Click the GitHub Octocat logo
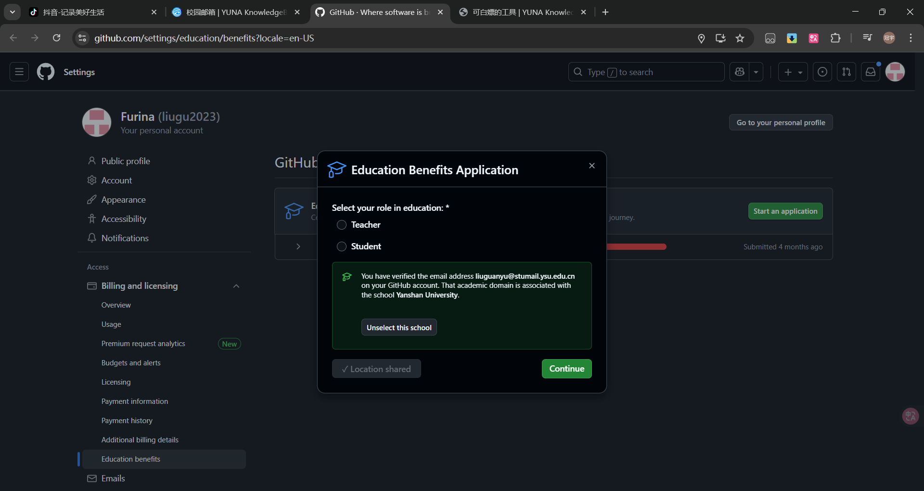Screen dimensions: 924x491 (x=46, y=72)
